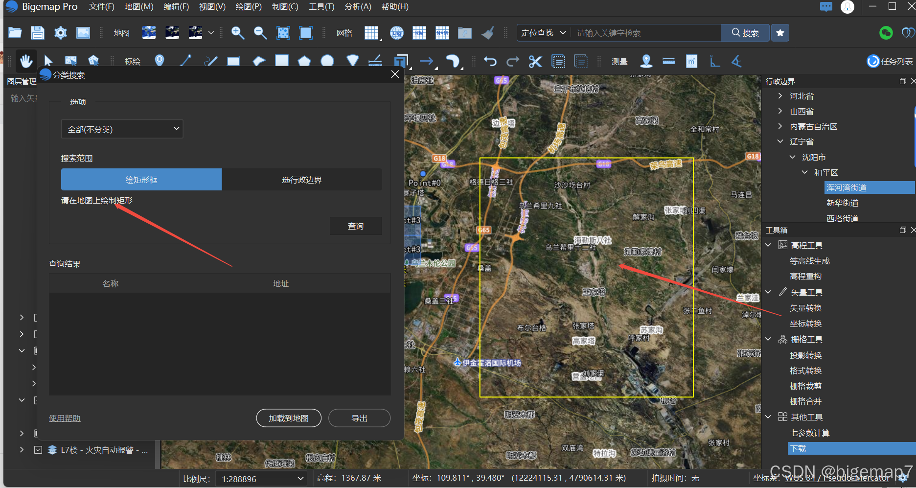916x488 pixels.
Task: Click the 加载到地图 button
Action: pos(289,418)
